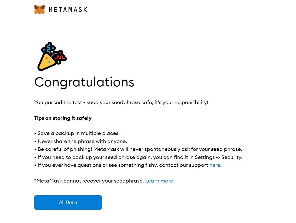Select the METAMASK logo wordmark

(x=68, y=10)
